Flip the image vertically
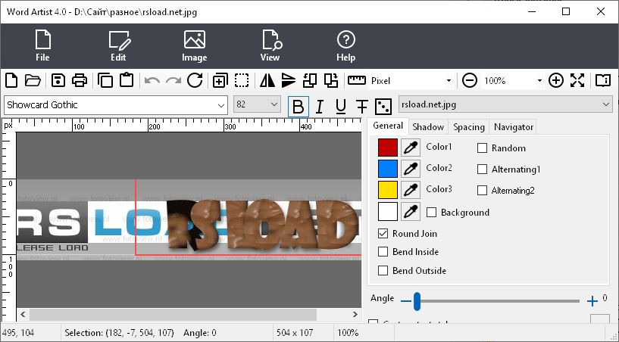Image resolution: width=619 pixels, height=342 pixels. coord(289,80)
